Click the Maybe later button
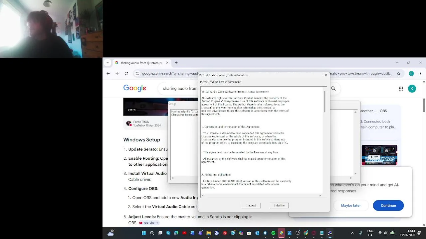 point(351,205)
